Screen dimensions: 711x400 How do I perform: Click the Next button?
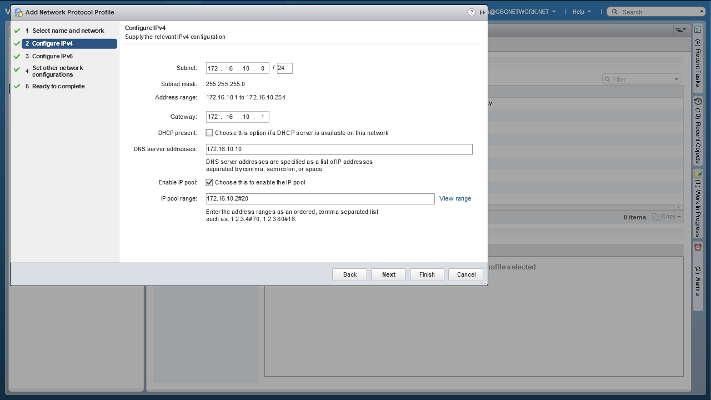[x=389, y=274]
